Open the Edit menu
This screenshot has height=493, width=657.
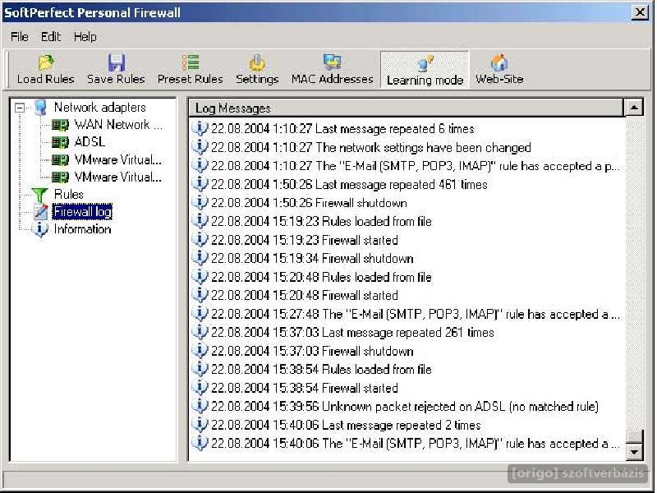click(x=51, y=37)
